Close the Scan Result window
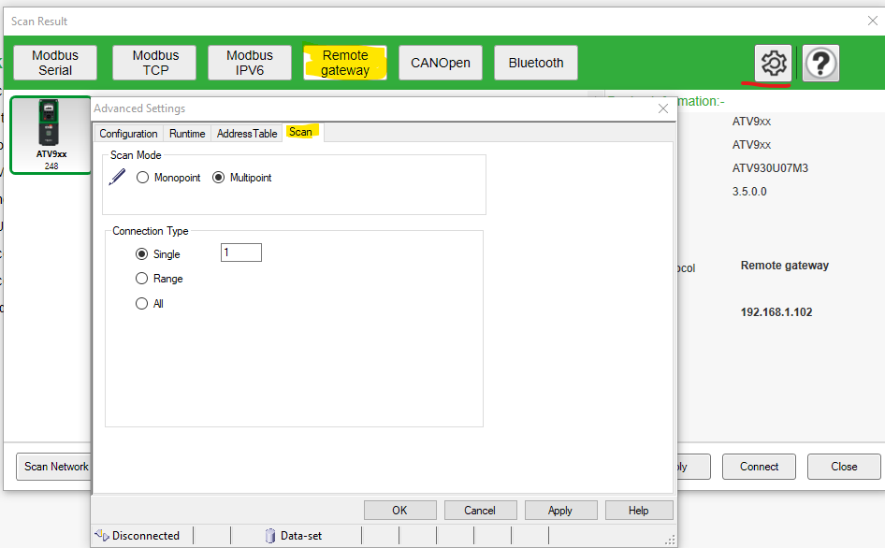Screen dimensions: 885x548 pos(873,21)
